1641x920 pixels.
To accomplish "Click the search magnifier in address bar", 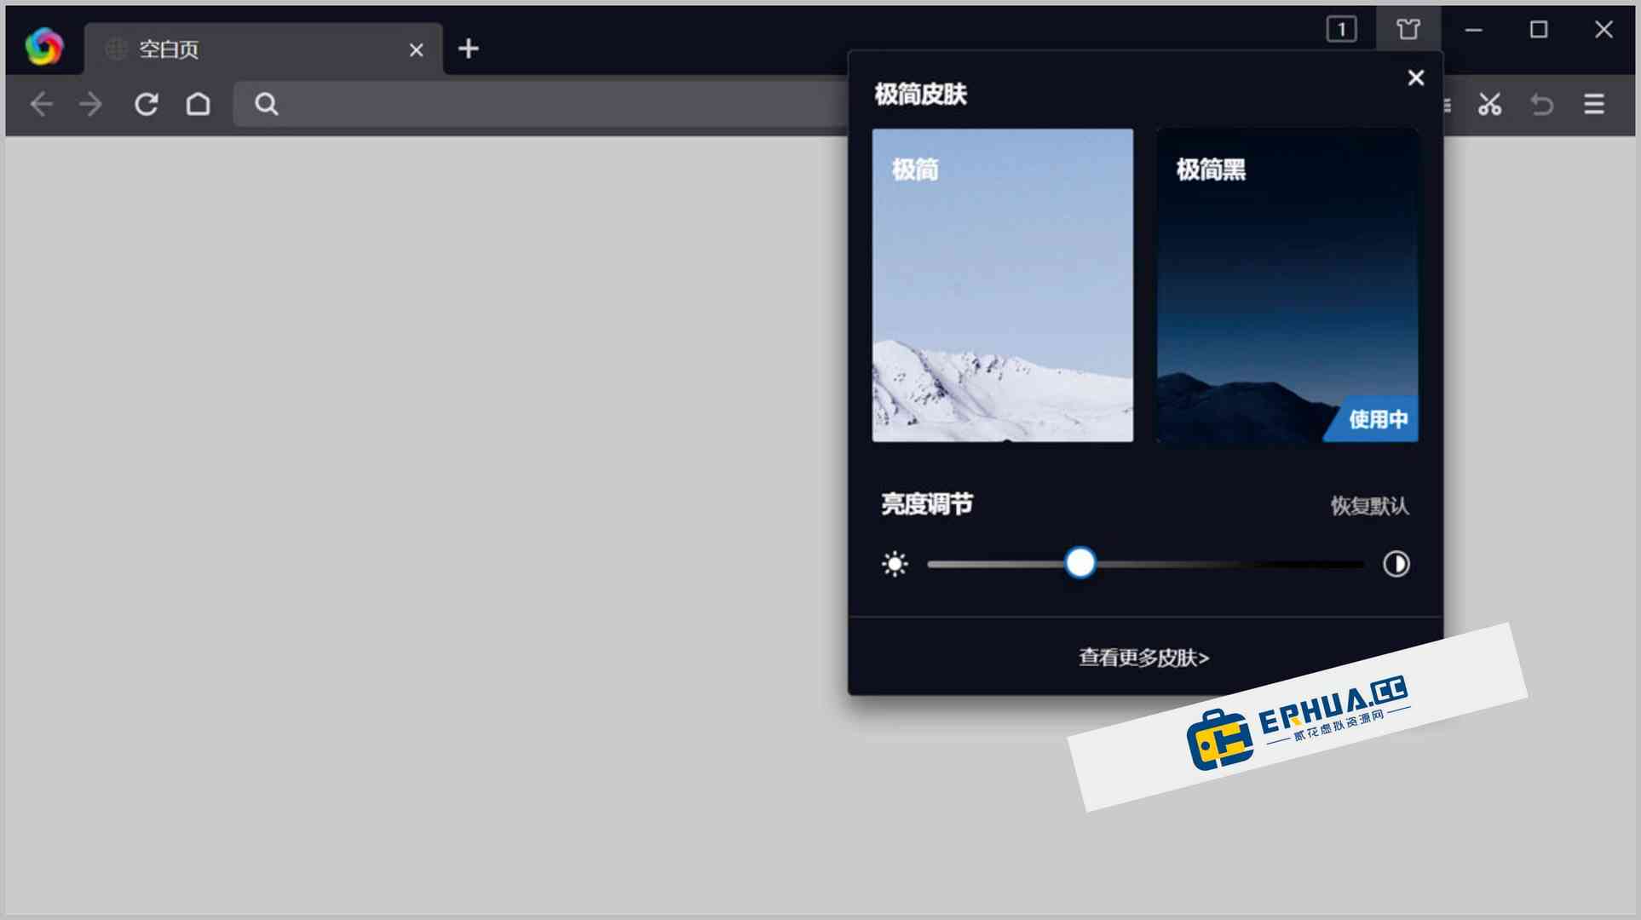I will tap(267, 104).
